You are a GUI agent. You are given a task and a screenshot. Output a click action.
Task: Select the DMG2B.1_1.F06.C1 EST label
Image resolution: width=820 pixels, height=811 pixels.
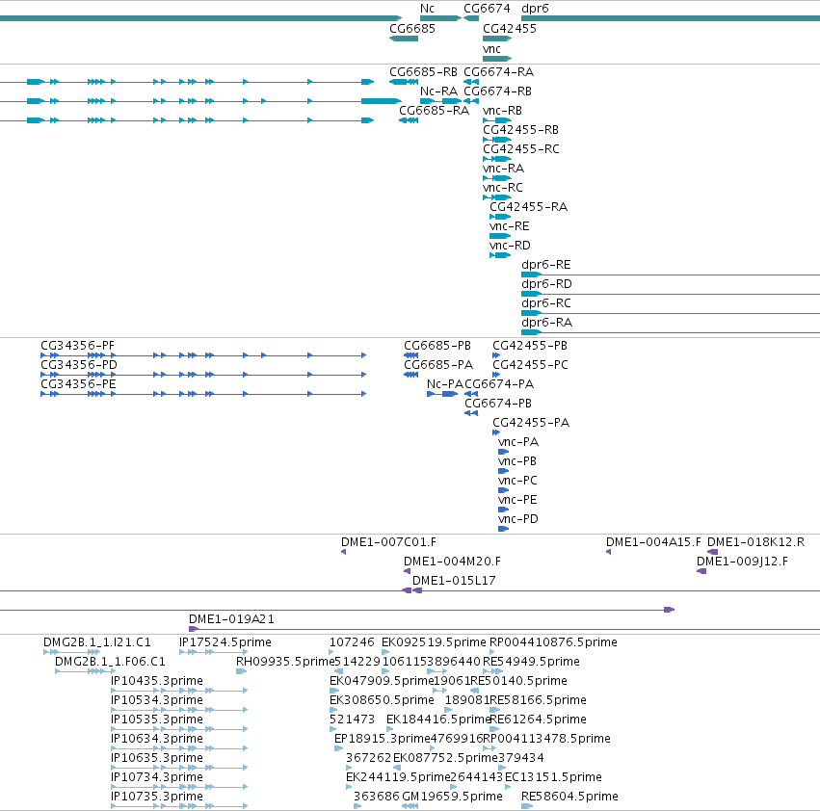click(110, 662)
